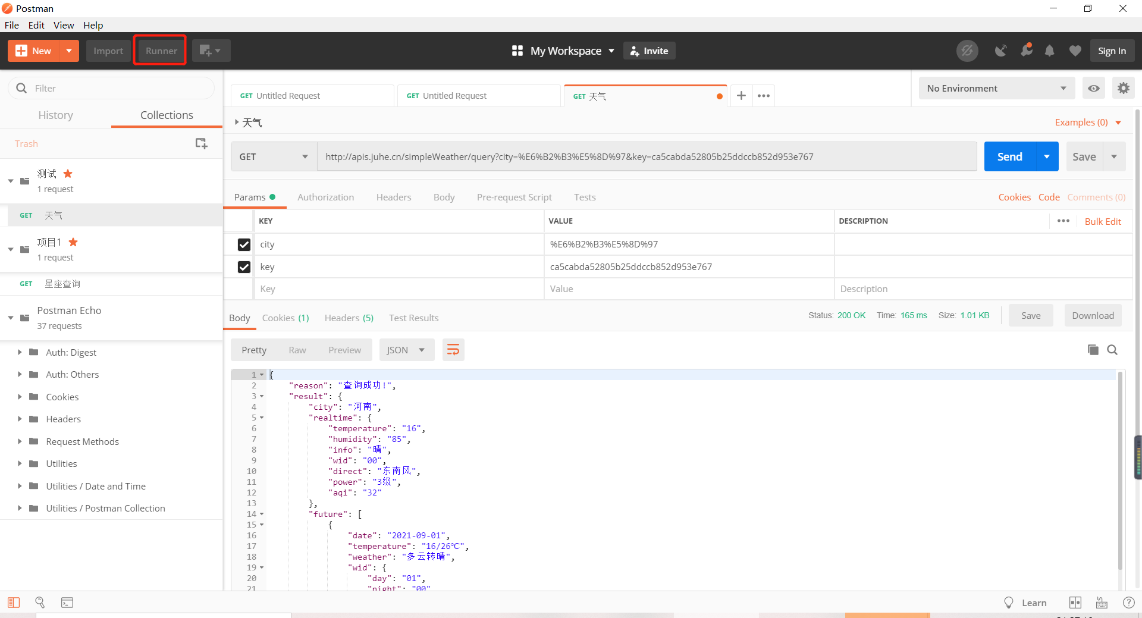1142x618 pixels.
Task: Open the environment quick look eye icon
Action: coord(1093,88)
